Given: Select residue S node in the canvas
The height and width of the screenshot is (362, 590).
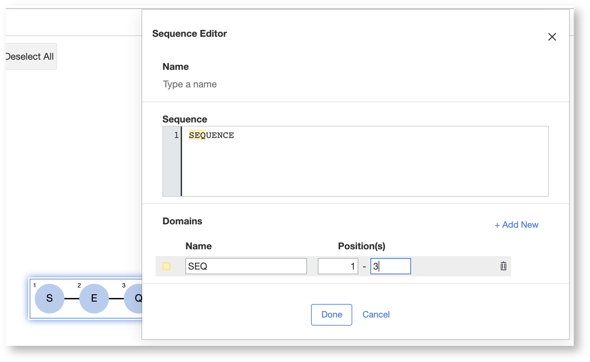Looking at the screenshot, I should [49, 298].
